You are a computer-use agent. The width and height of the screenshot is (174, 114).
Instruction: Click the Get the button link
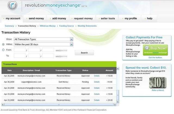pos(155,58)
